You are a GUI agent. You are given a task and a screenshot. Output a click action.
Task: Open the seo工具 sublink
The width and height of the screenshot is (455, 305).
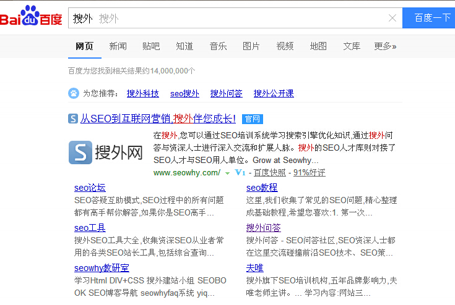(90, 228)
